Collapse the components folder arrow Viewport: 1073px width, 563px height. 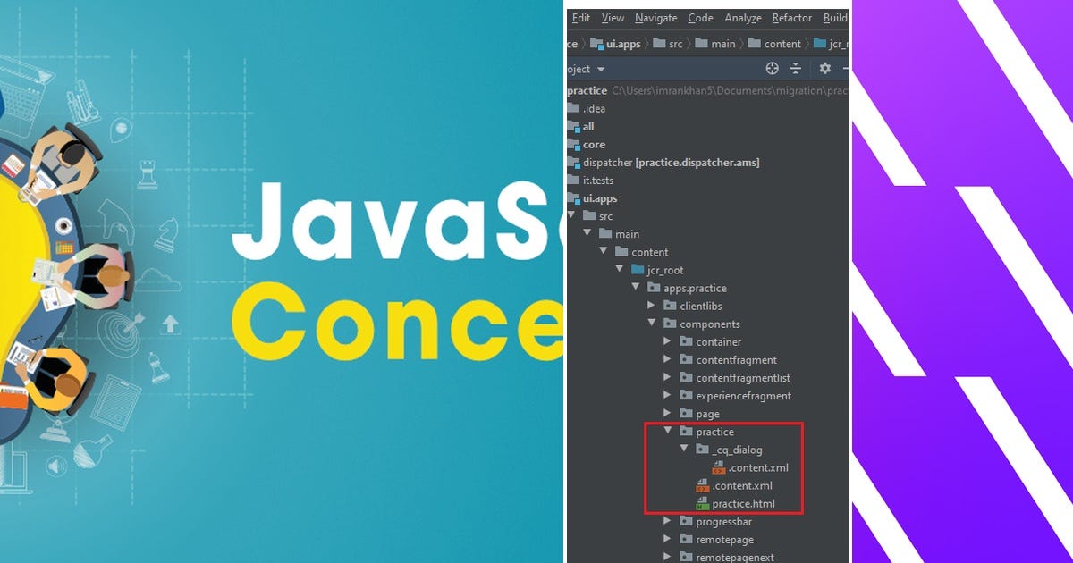tap(652, 324)
